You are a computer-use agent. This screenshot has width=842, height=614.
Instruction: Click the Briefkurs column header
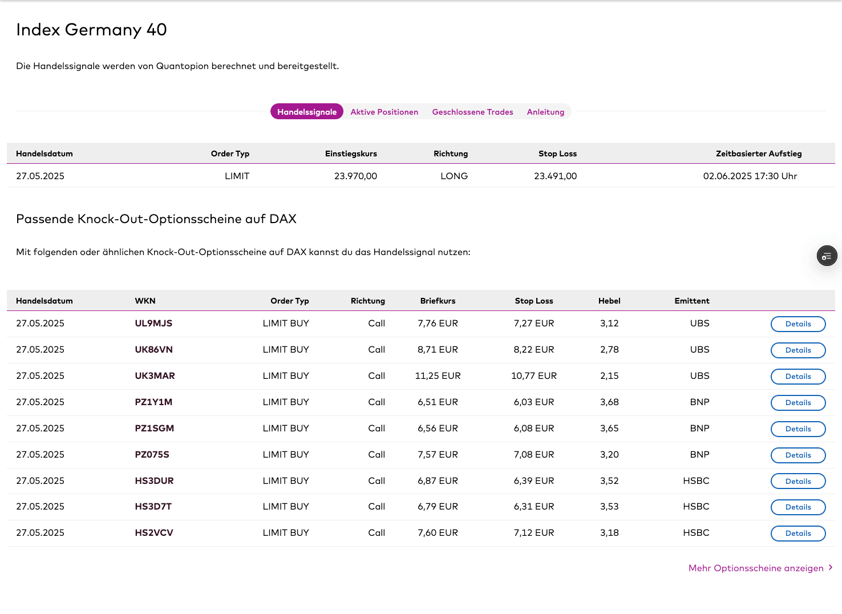pyautogui.click(x=438, y=301)
